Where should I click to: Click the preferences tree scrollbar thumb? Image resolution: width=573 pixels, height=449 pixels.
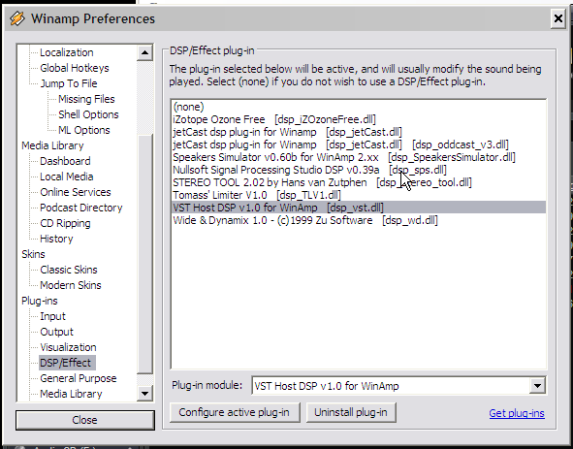144,254
